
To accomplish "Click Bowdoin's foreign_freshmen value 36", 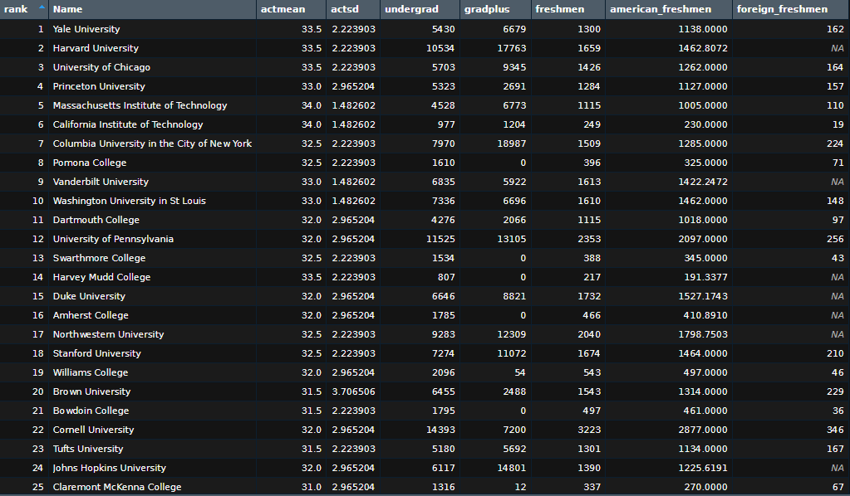I will [838, 411].
